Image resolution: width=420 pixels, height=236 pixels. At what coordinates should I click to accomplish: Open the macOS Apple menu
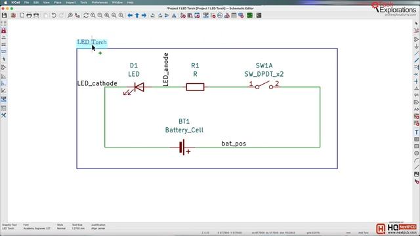click(5, 3)
